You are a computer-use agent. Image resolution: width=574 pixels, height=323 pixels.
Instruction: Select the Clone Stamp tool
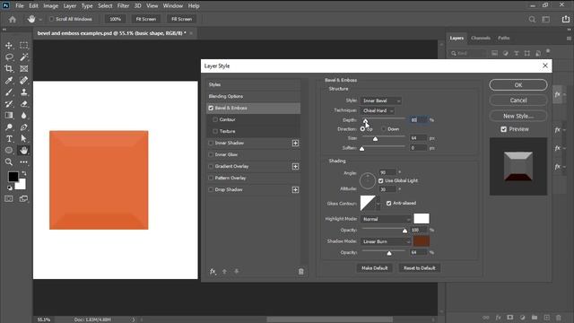pyautogui.click(x=24, y=92)
